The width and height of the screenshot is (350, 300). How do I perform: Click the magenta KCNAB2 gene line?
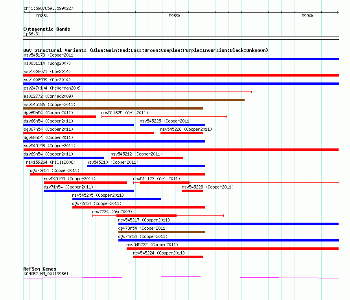pyautogui.click(x=181, y=278)
